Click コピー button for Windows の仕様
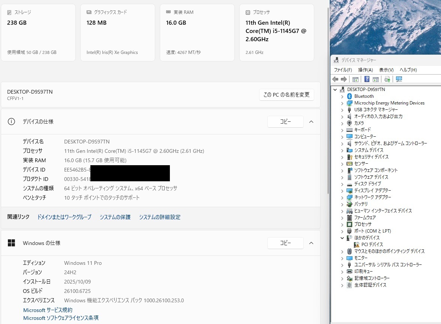Screen dimensions: 441x324 (x=285, y=243)
